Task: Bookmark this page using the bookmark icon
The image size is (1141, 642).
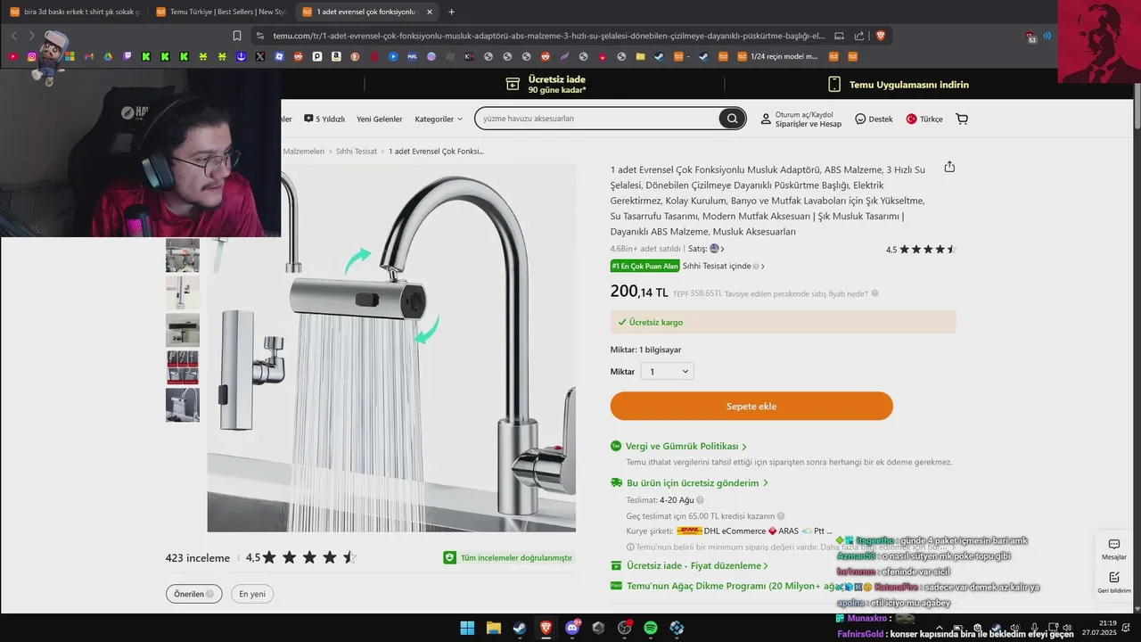Action: [x=237, y=36]
